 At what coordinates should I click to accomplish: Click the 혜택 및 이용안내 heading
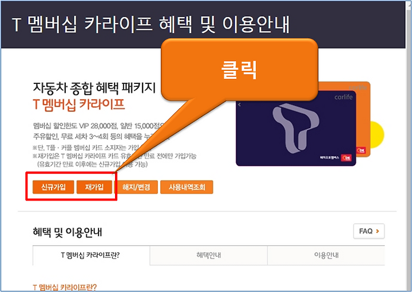(x=68, y=232)
